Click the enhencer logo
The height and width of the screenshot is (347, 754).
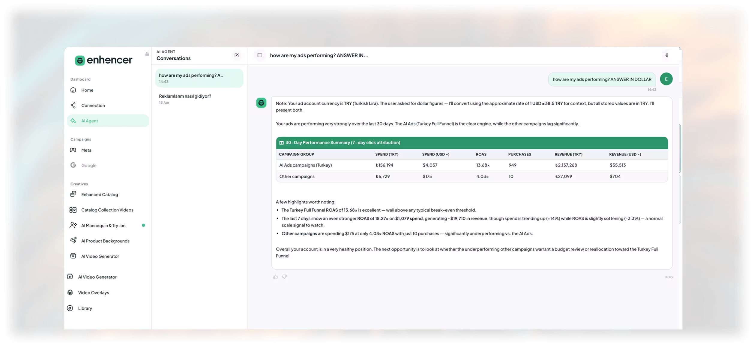point(103,60)
